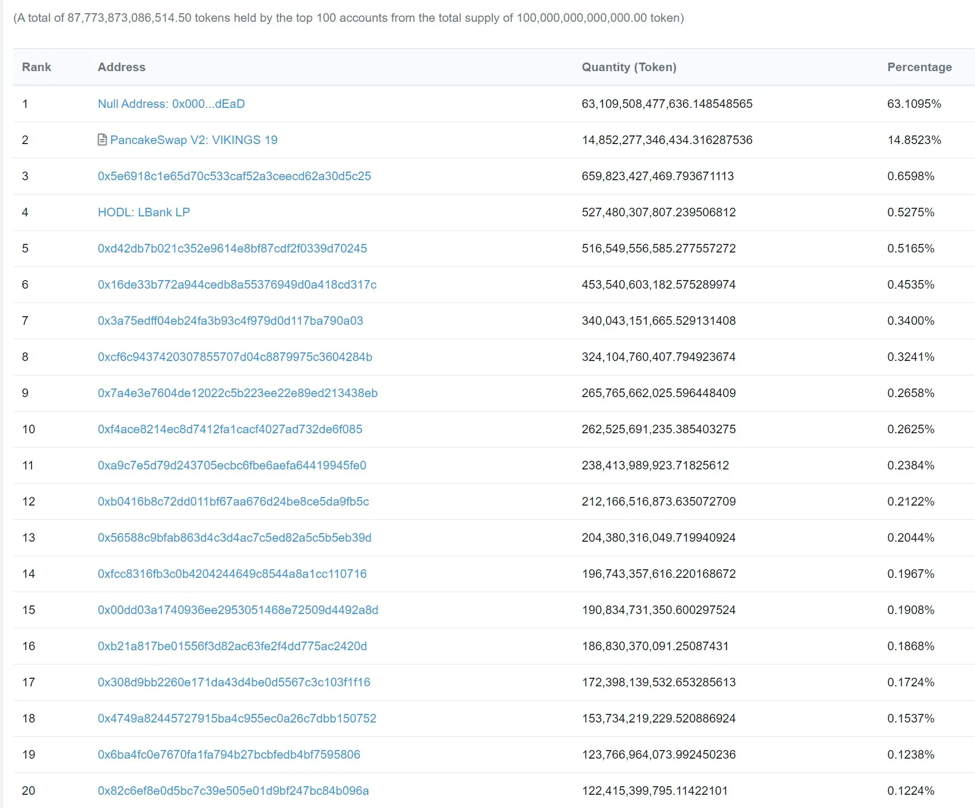The height and width of the screenshot is (808, 975).
Task: Open address 0x00dd03a1740936ee2953051468e72509d4492a8d
Action: pos(238,610)
